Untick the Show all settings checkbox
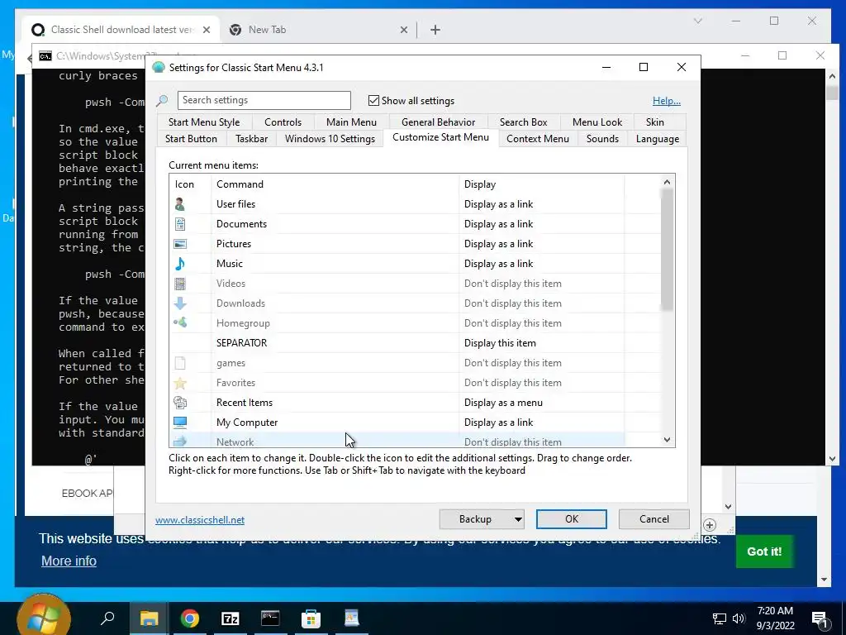 (373, 100)
